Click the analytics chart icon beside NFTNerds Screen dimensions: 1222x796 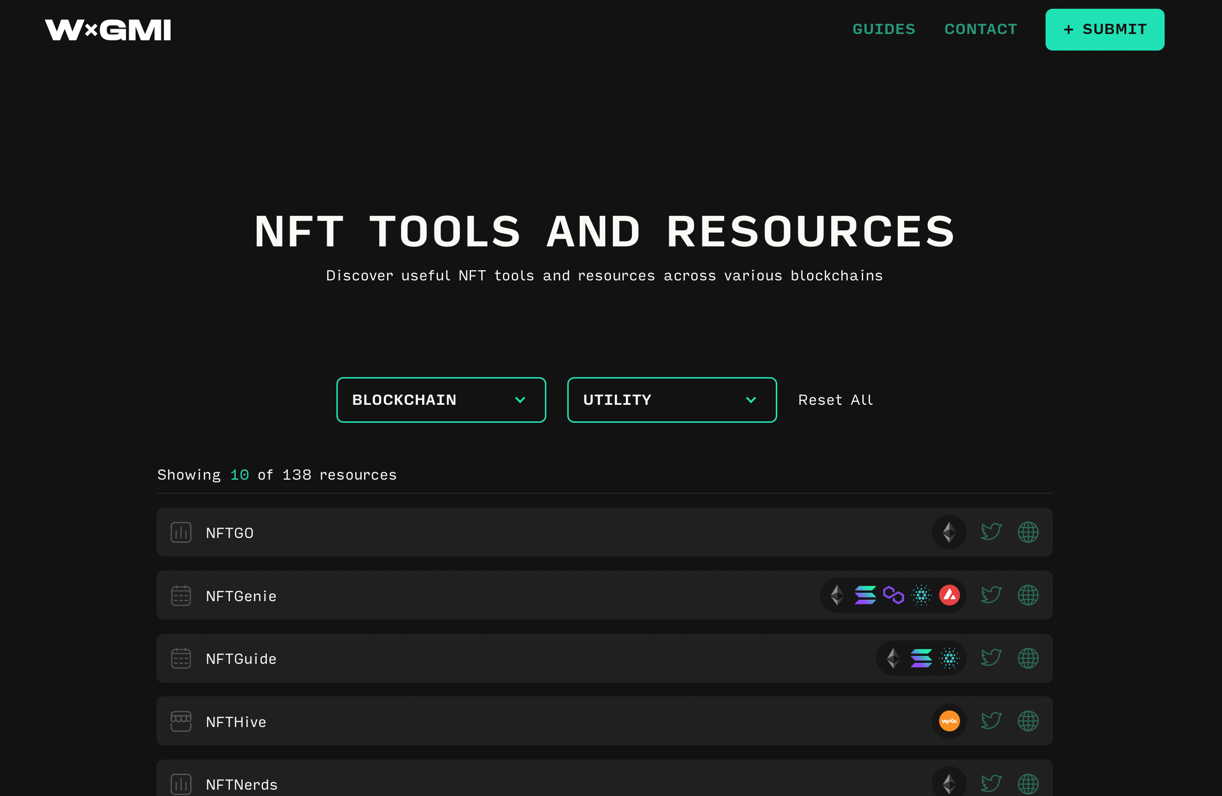point(181,784)
